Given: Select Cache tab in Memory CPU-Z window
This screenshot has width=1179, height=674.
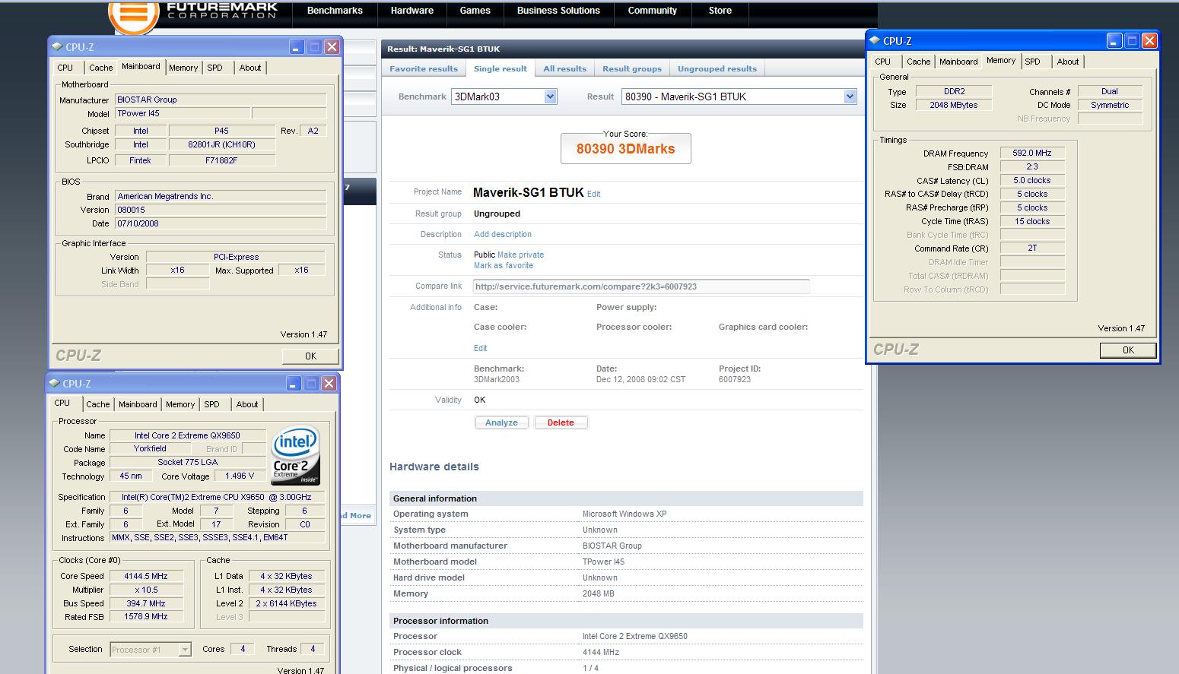Looking at the screenshot, I should (918, 62).
